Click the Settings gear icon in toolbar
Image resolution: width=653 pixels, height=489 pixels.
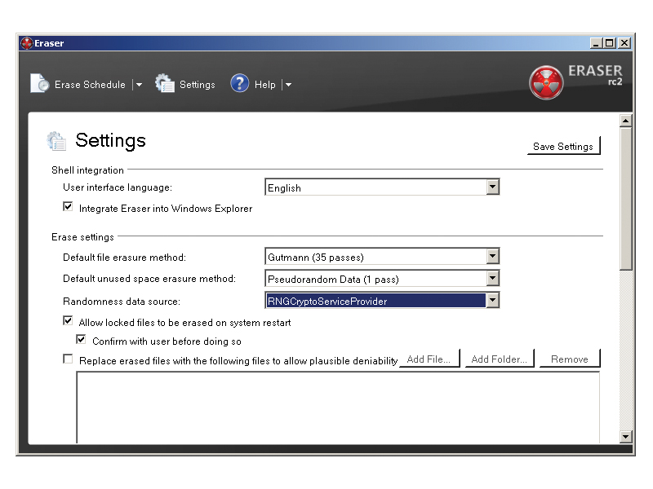click(x=165, y=83)
